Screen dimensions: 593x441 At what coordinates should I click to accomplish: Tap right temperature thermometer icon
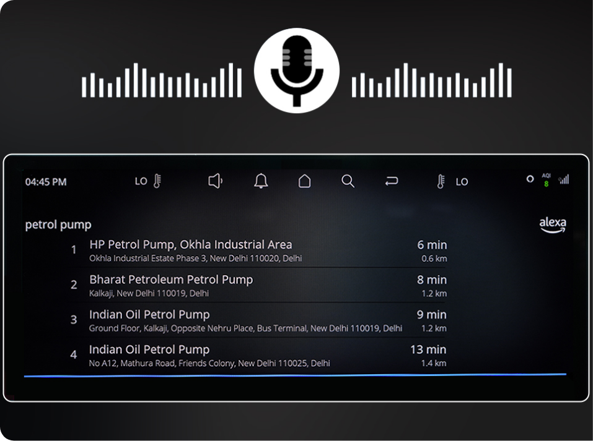tap(441, 182)
